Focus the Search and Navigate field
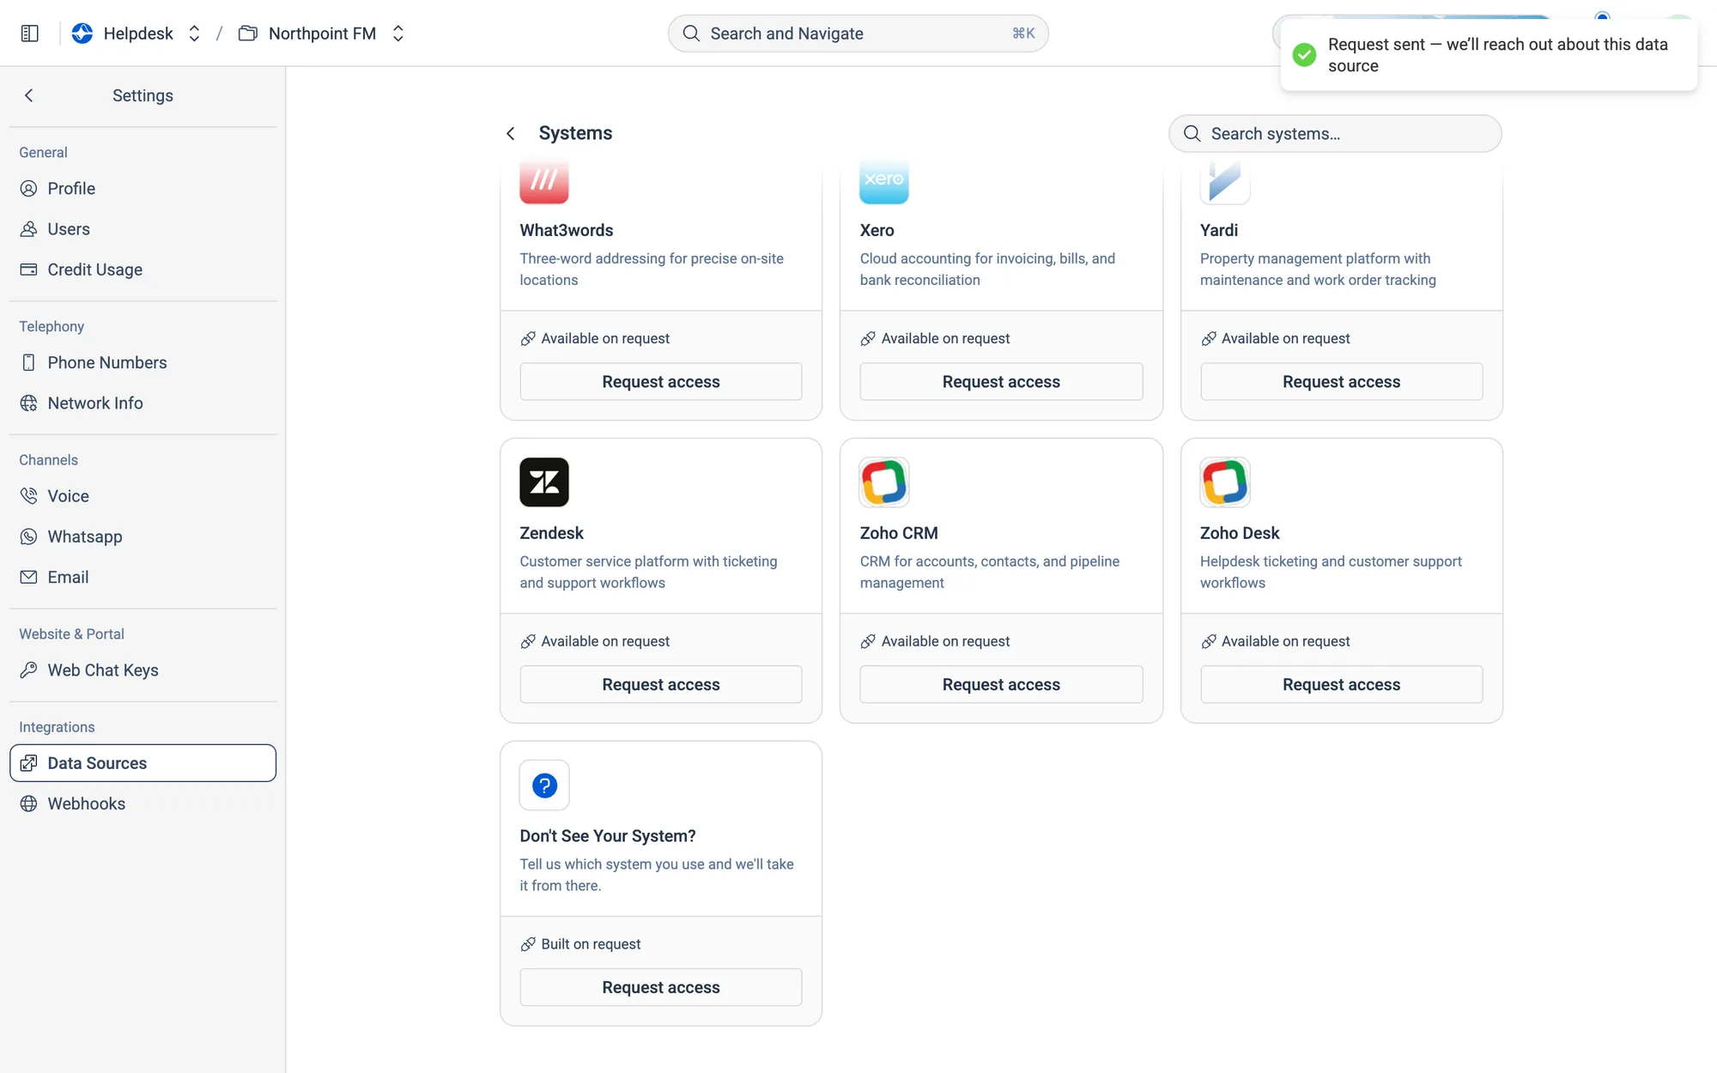1717x1073 pixels. pos(858,33)
